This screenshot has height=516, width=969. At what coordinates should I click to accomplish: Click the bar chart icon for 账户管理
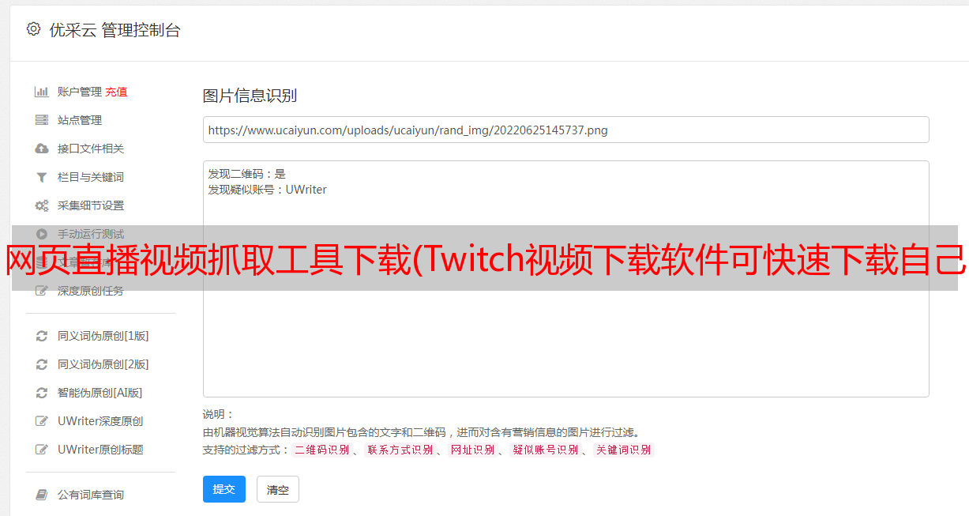point(42,92)
